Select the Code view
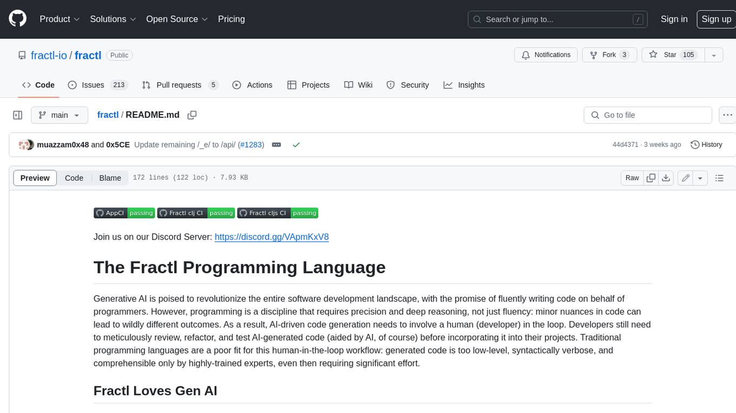The width and height of the screenshot is (736, 413). pyautogui.click(x=74, y=178)
